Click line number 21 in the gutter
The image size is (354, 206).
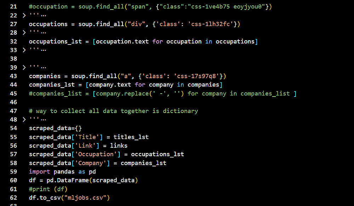pyautogui.click(x=14, y=7)
